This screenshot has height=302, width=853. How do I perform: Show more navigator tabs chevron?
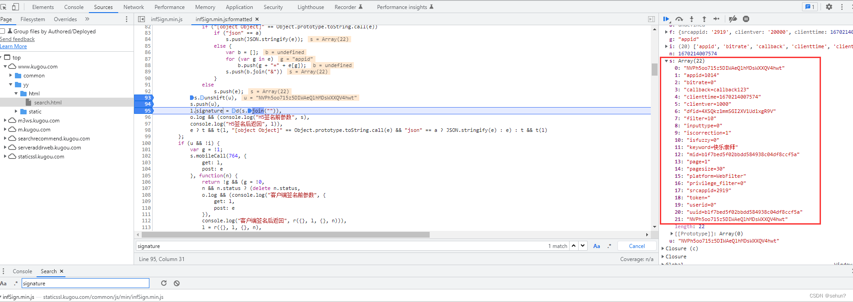point(87,19)
